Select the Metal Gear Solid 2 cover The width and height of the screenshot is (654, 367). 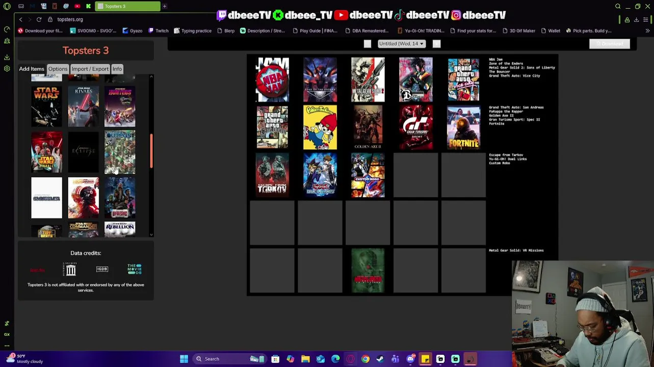(x=368, y=80)
